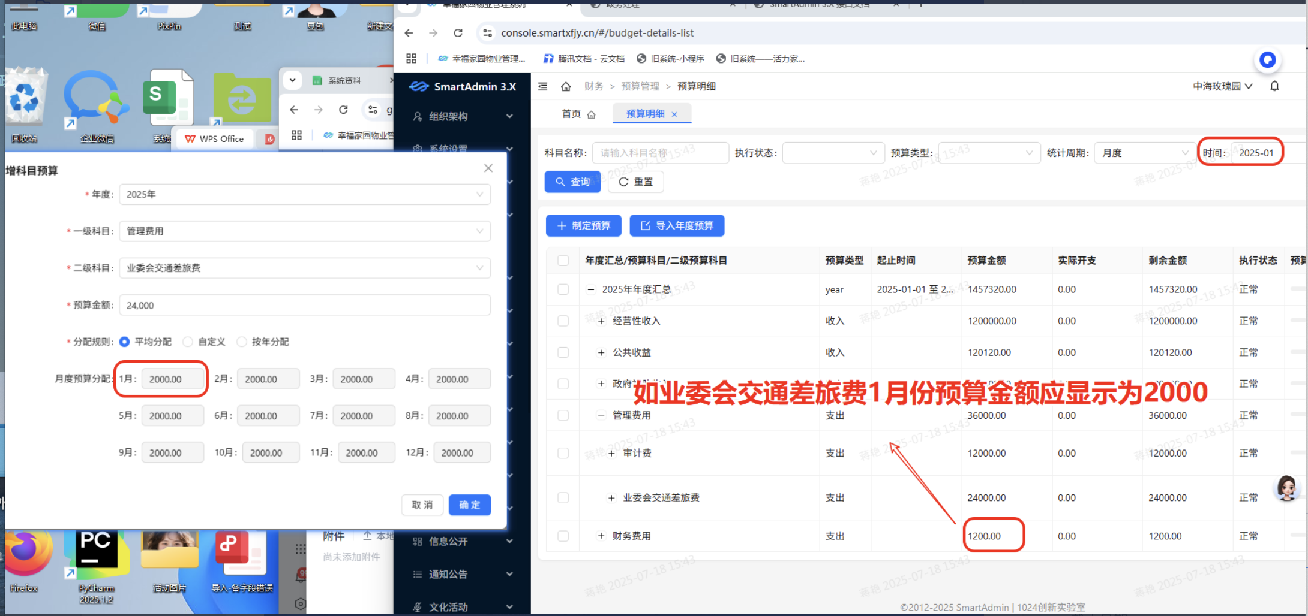The height and width of the screenshot is (616, 1308).
Task: Click the 查询 search button
Action: click(572, 182)
